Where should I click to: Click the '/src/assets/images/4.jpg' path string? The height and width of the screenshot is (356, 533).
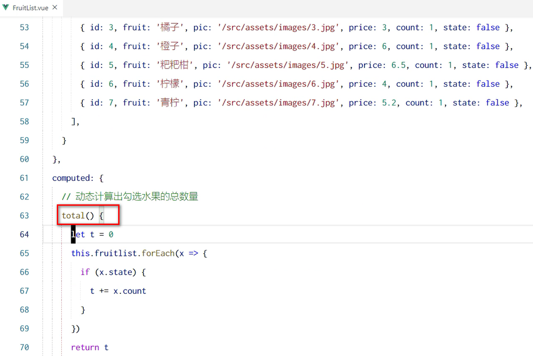coord(278,46)
